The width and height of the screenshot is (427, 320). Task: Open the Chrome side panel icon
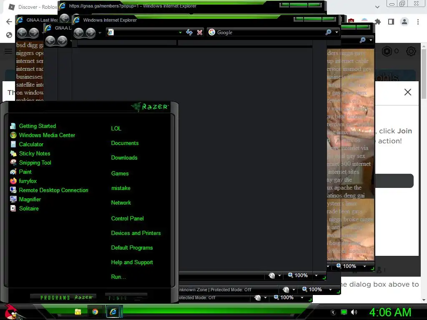coord(391,22)
